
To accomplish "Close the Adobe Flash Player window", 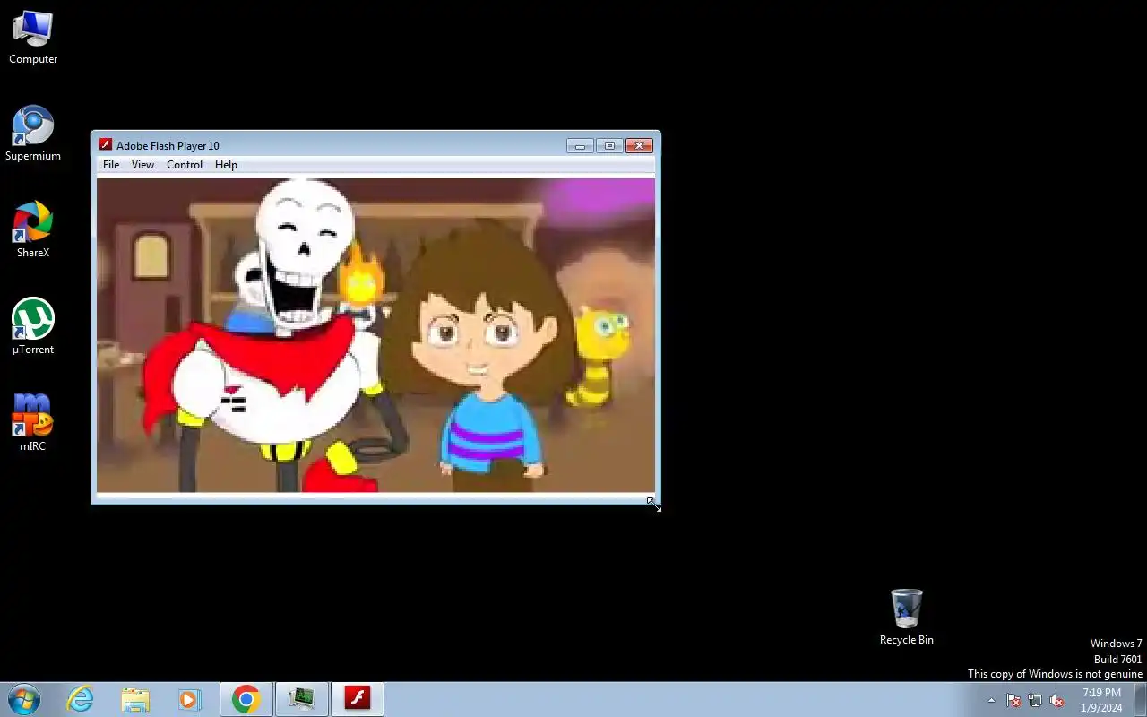I will tap(639, 145).
